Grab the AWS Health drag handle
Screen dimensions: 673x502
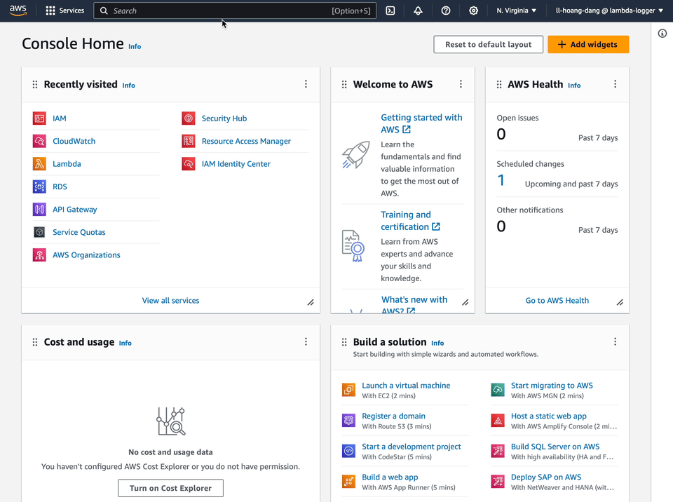coord(498,84)
